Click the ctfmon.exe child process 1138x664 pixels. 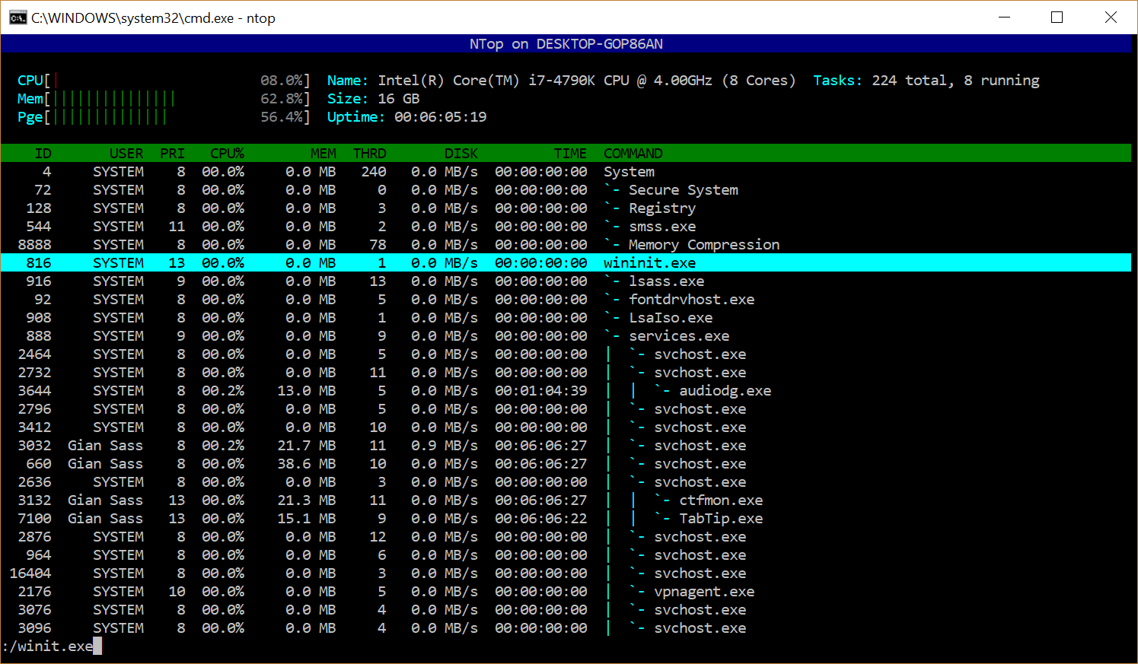click(x=720, y=500)
